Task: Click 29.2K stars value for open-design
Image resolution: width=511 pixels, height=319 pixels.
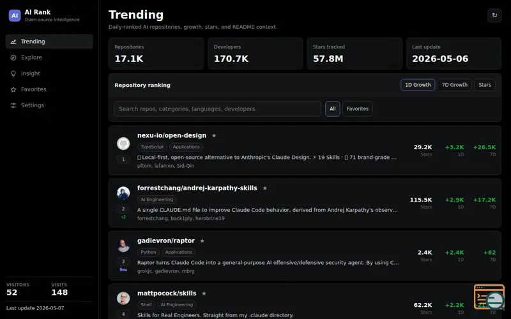Action: pyautogui.click(x=423, y=147)
